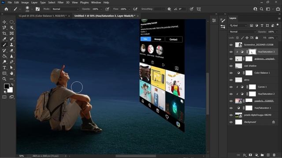The height and width of the screenshot is (158, 282).
Task: Select the Move tool
Action: point(4,22)
